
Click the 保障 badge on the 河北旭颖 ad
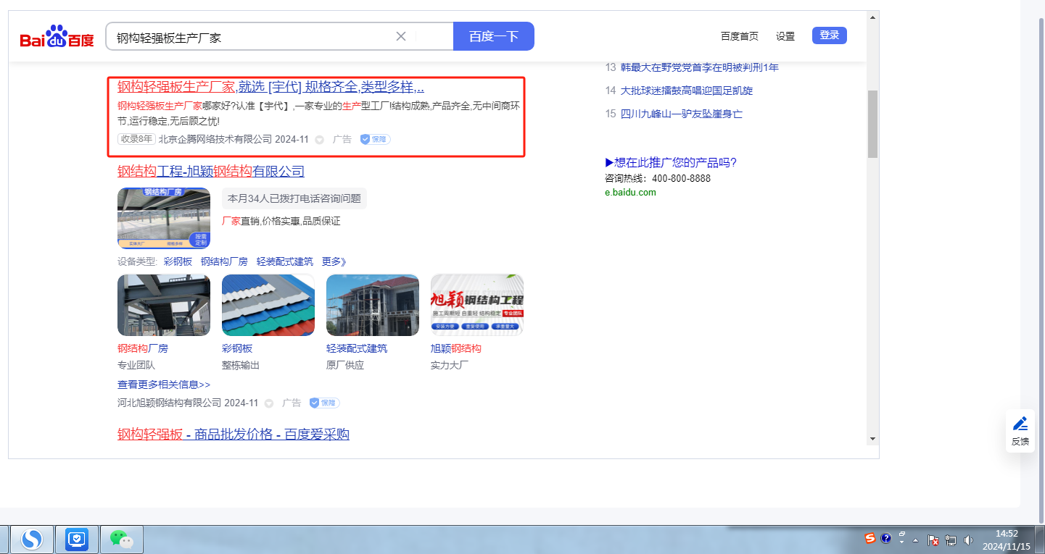[324, 403]
